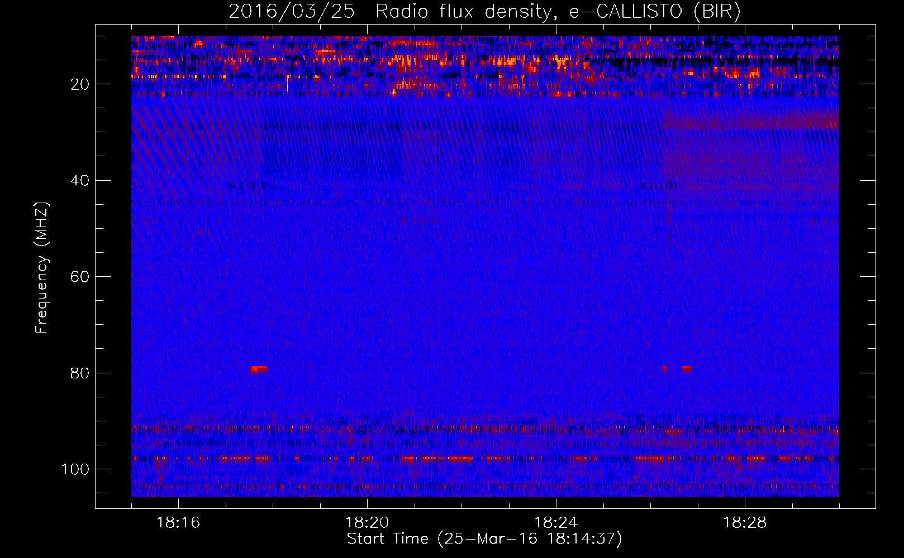
Task: Click the plot title 'Radio flux density, e-CALLISTO (BIR)'
Action: 558,12
